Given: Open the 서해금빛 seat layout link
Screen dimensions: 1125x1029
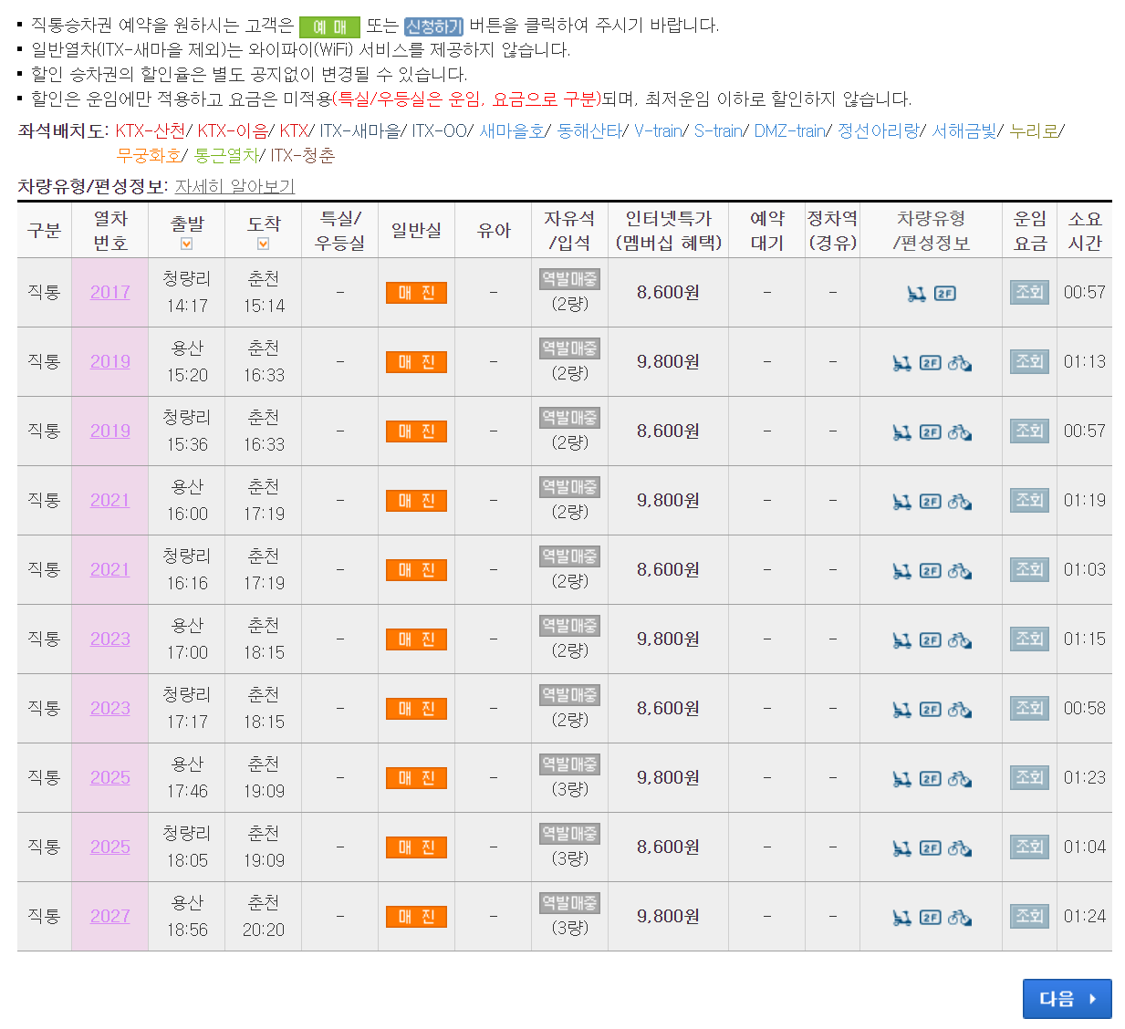Looking at the screenshot, I should [x=964, y=131].
